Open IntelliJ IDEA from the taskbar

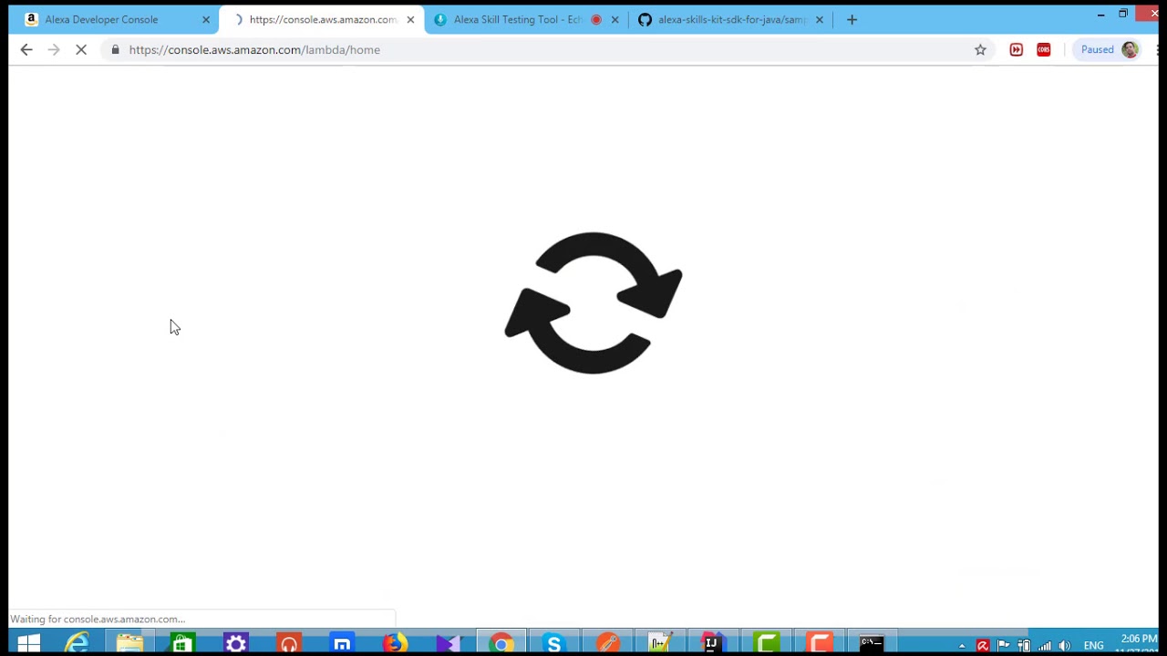click(x=712, y=644)
